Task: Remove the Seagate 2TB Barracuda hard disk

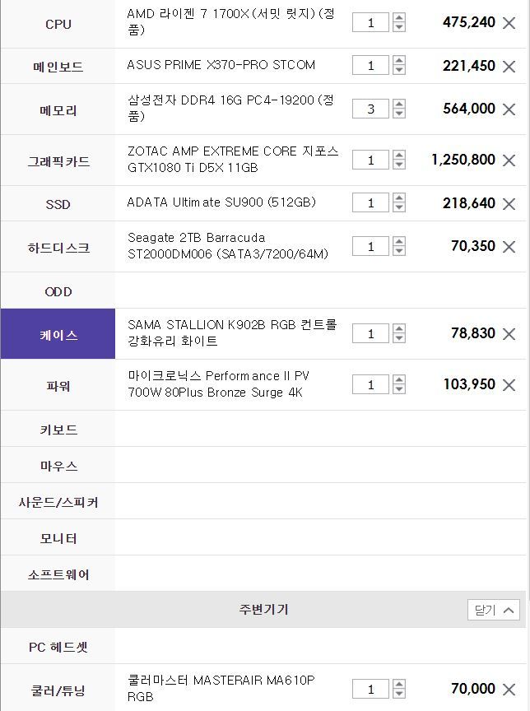Action: pyautogui.click(x=509, y=247)
